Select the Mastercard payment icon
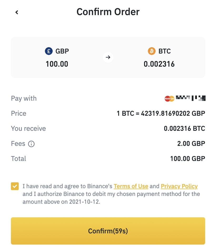218x247 pixels. 169,98
